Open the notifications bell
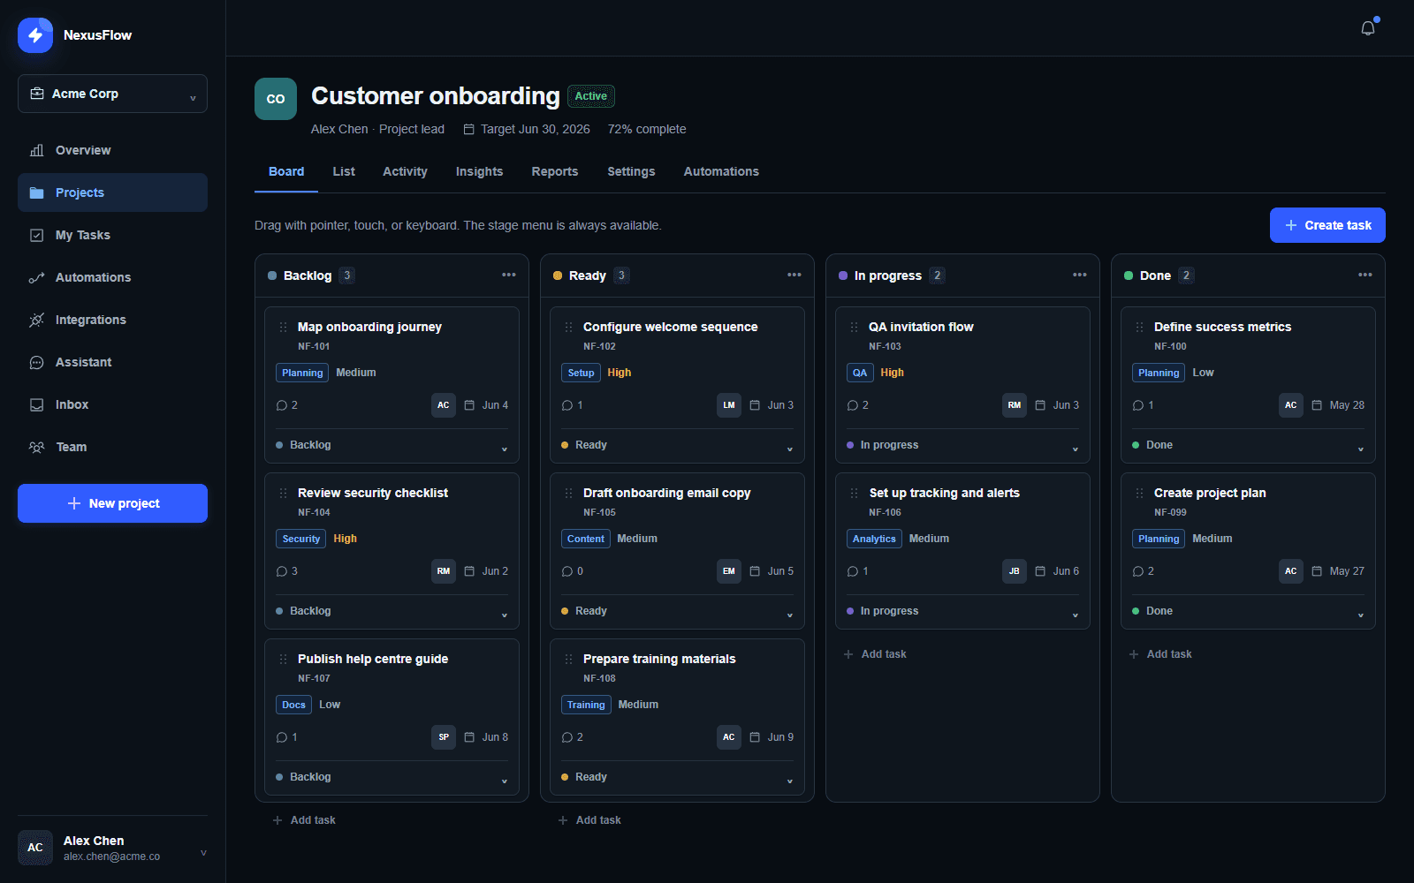The width and height of the screenshot is (1414, 883). click(1368, 28)
